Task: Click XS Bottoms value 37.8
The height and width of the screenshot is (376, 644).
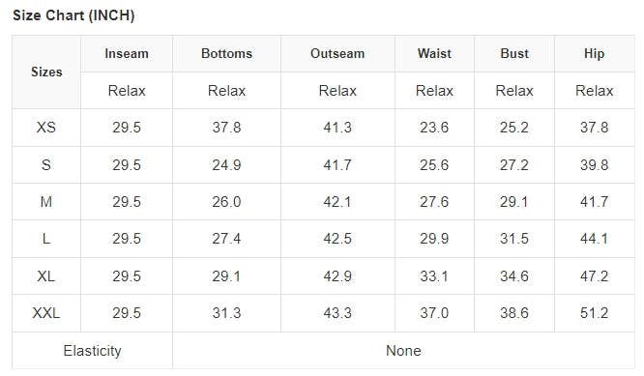Action: tap(226, 128)
